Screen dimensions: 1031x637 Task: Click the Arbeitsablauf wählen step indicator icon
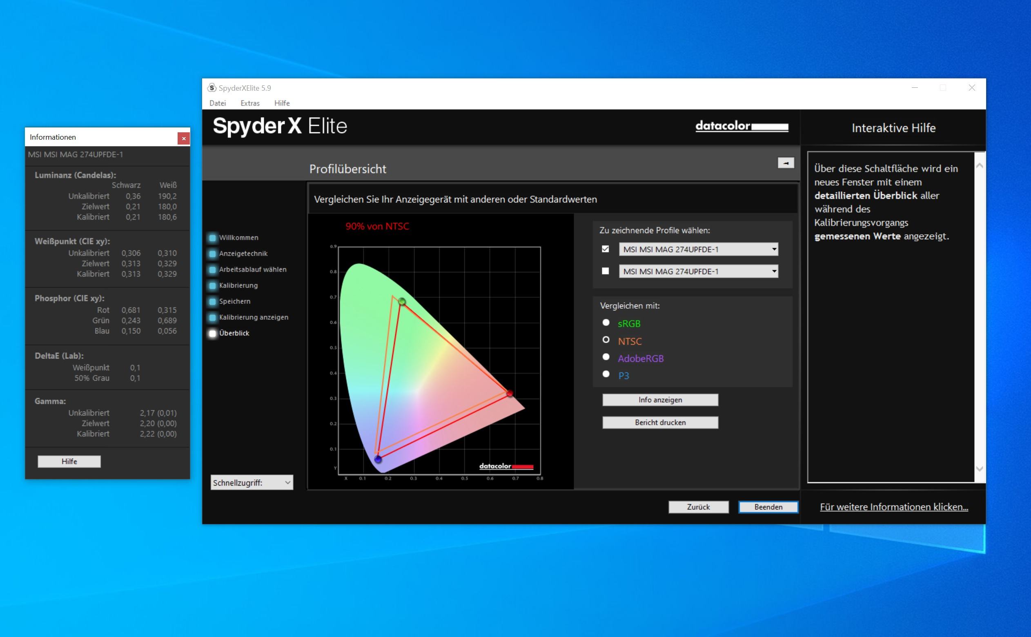point(213,269)
